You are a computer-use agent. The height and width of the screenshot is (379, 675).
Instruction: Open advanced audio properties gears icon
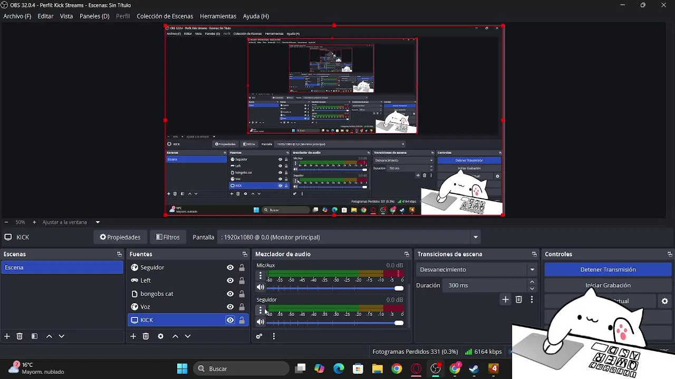[259, 336]
